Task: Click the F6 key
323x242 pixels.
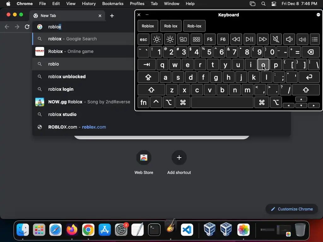Action: (223, 39)
